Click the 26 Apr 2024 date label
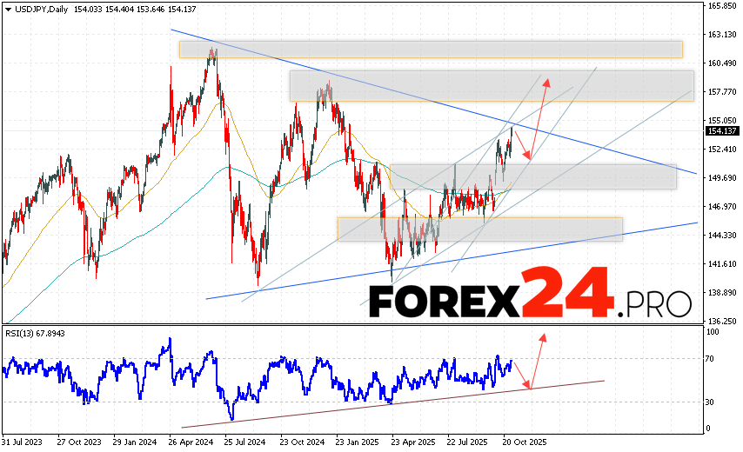The width and height of the screenshot is (743, 452). [192, 440]
